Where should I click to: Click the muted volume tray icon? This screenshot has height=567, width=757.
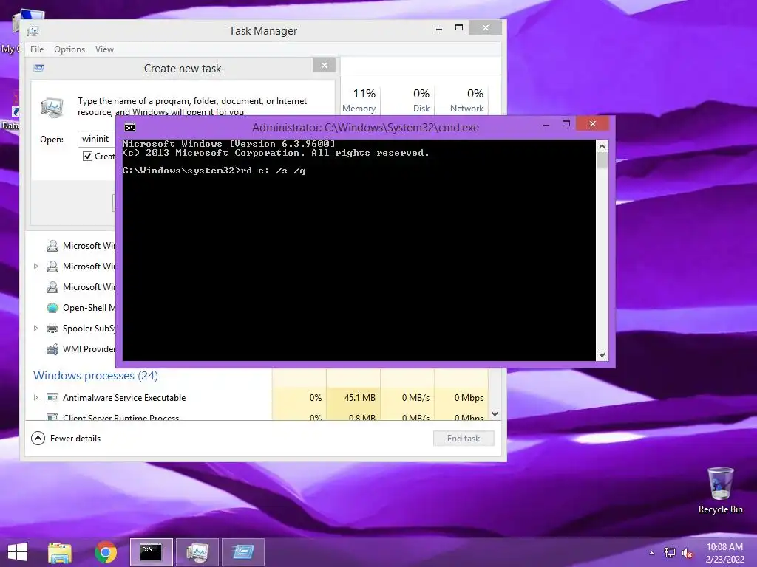(688, 553)
